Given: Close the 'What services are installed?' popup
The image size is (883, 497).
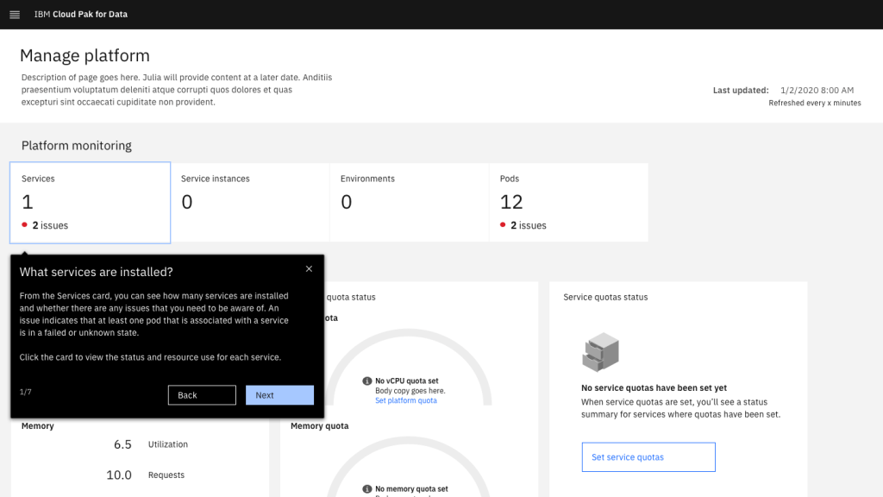Looking at the screenshot, I should click(x=309, y=269).
